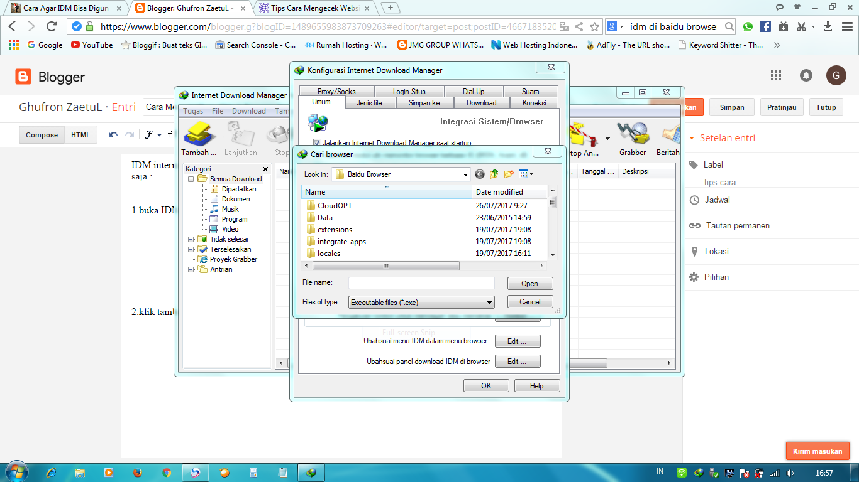Open the Dial Up tab
This screenshot has width=859, height=482.
tap(474, 91)
